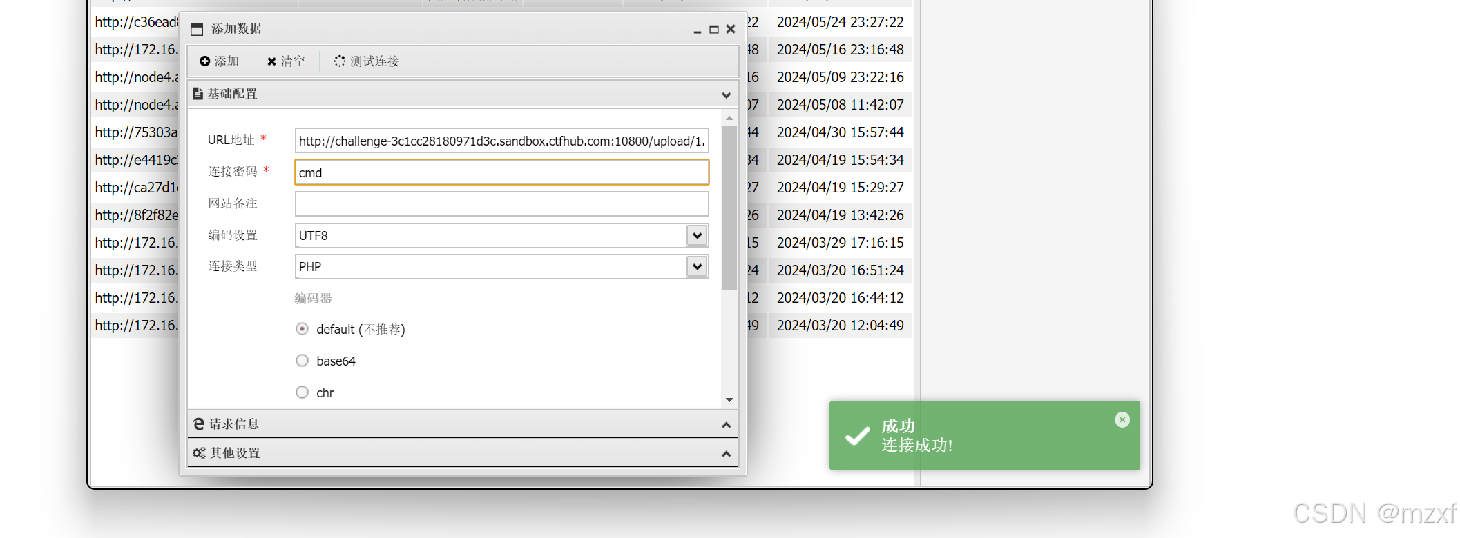Click the 清空 (clear) button in the dialog toolbar

coord(286,61)
